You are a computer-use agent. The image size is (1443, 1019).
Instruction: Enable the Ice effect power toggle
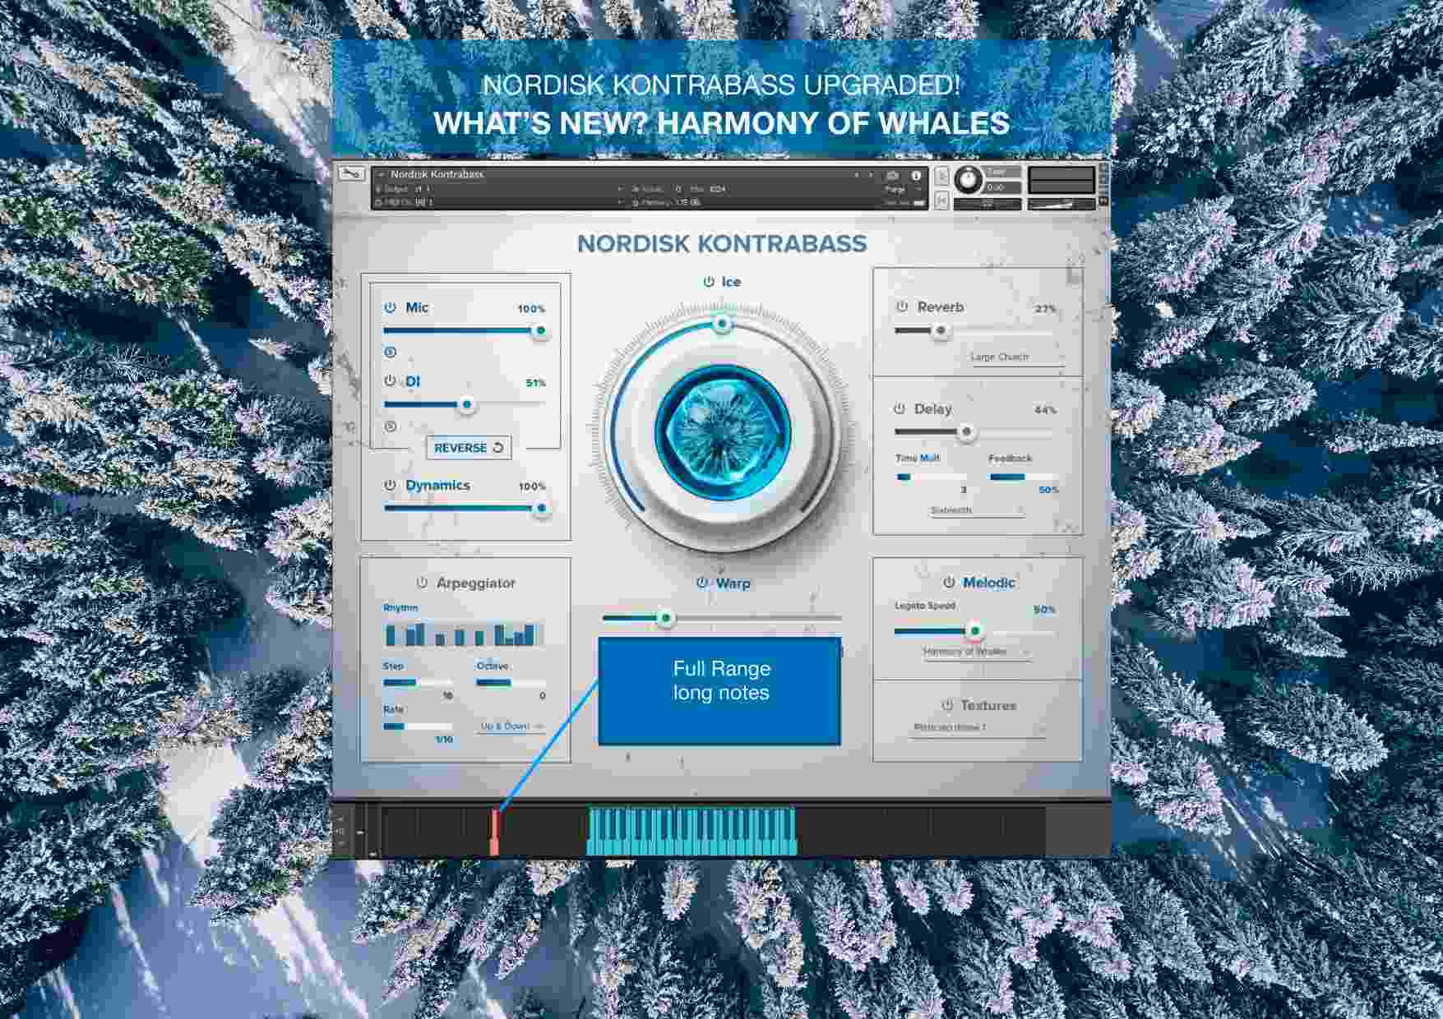click(x=707, y=281)
